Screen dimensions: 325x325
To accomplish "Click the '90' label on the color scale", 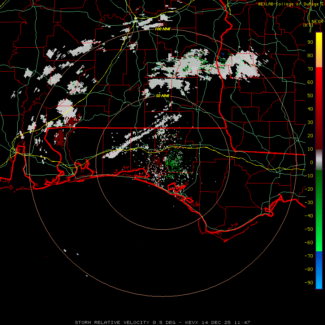I will pos(310,42).
